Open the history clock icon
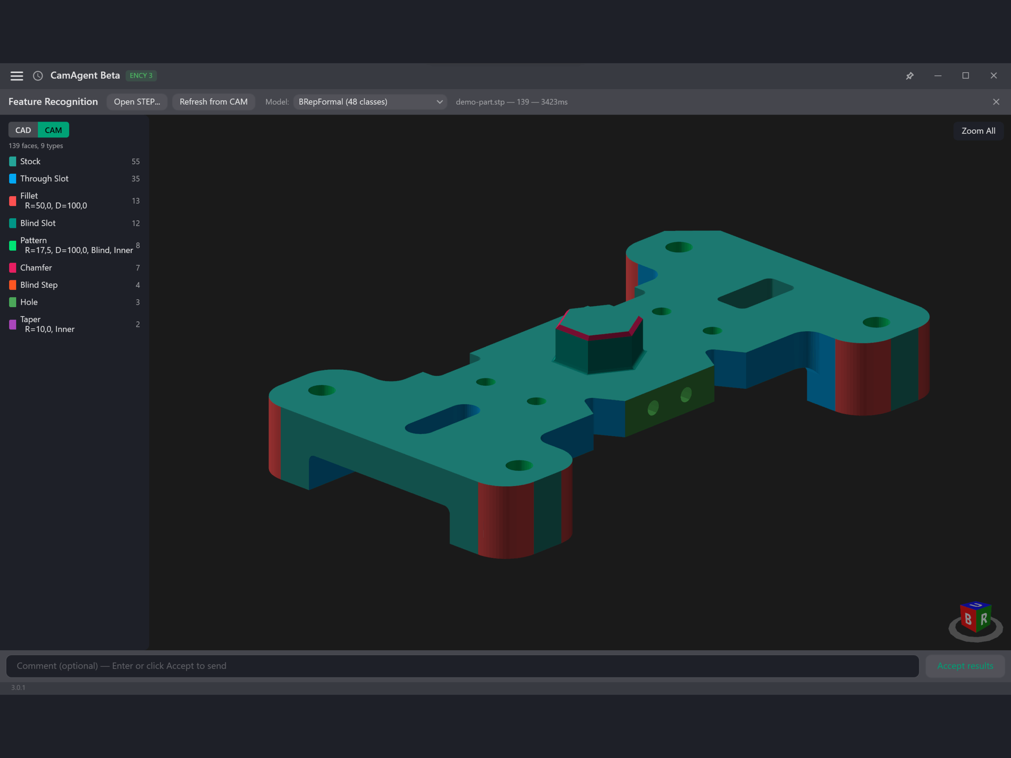 [x=38, y=76]
